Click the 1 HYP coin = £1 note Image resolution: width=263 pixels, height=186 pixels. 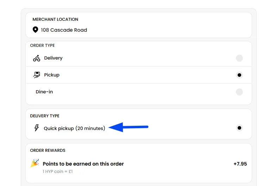click(x=58, y=172)
